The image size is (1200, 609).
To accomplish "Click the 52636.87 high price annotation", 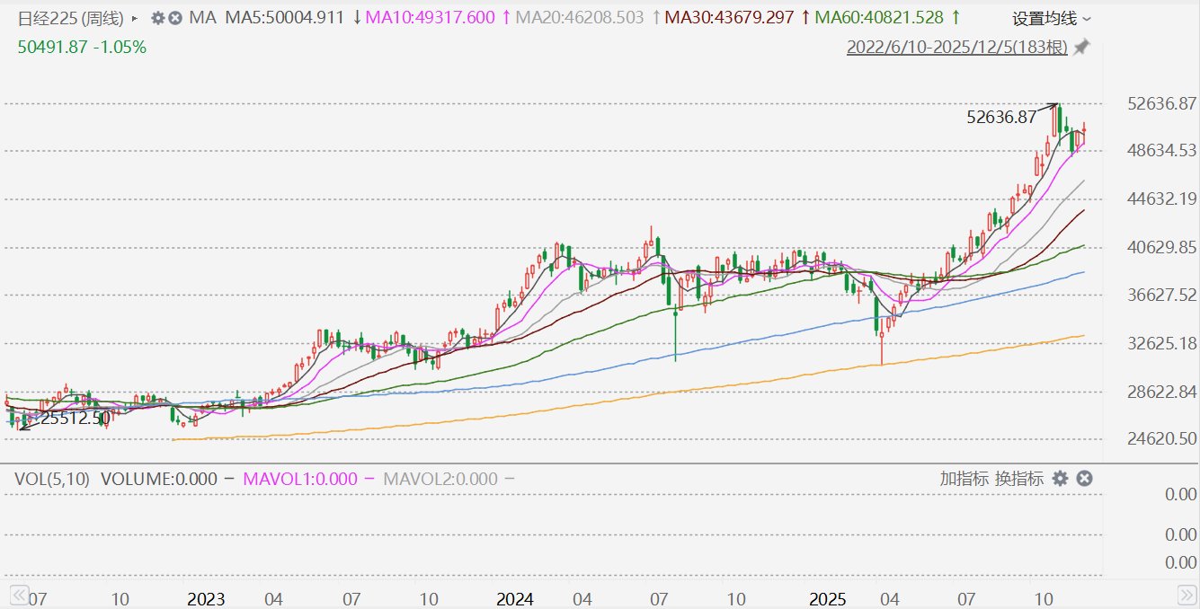I will [1001, 117].
